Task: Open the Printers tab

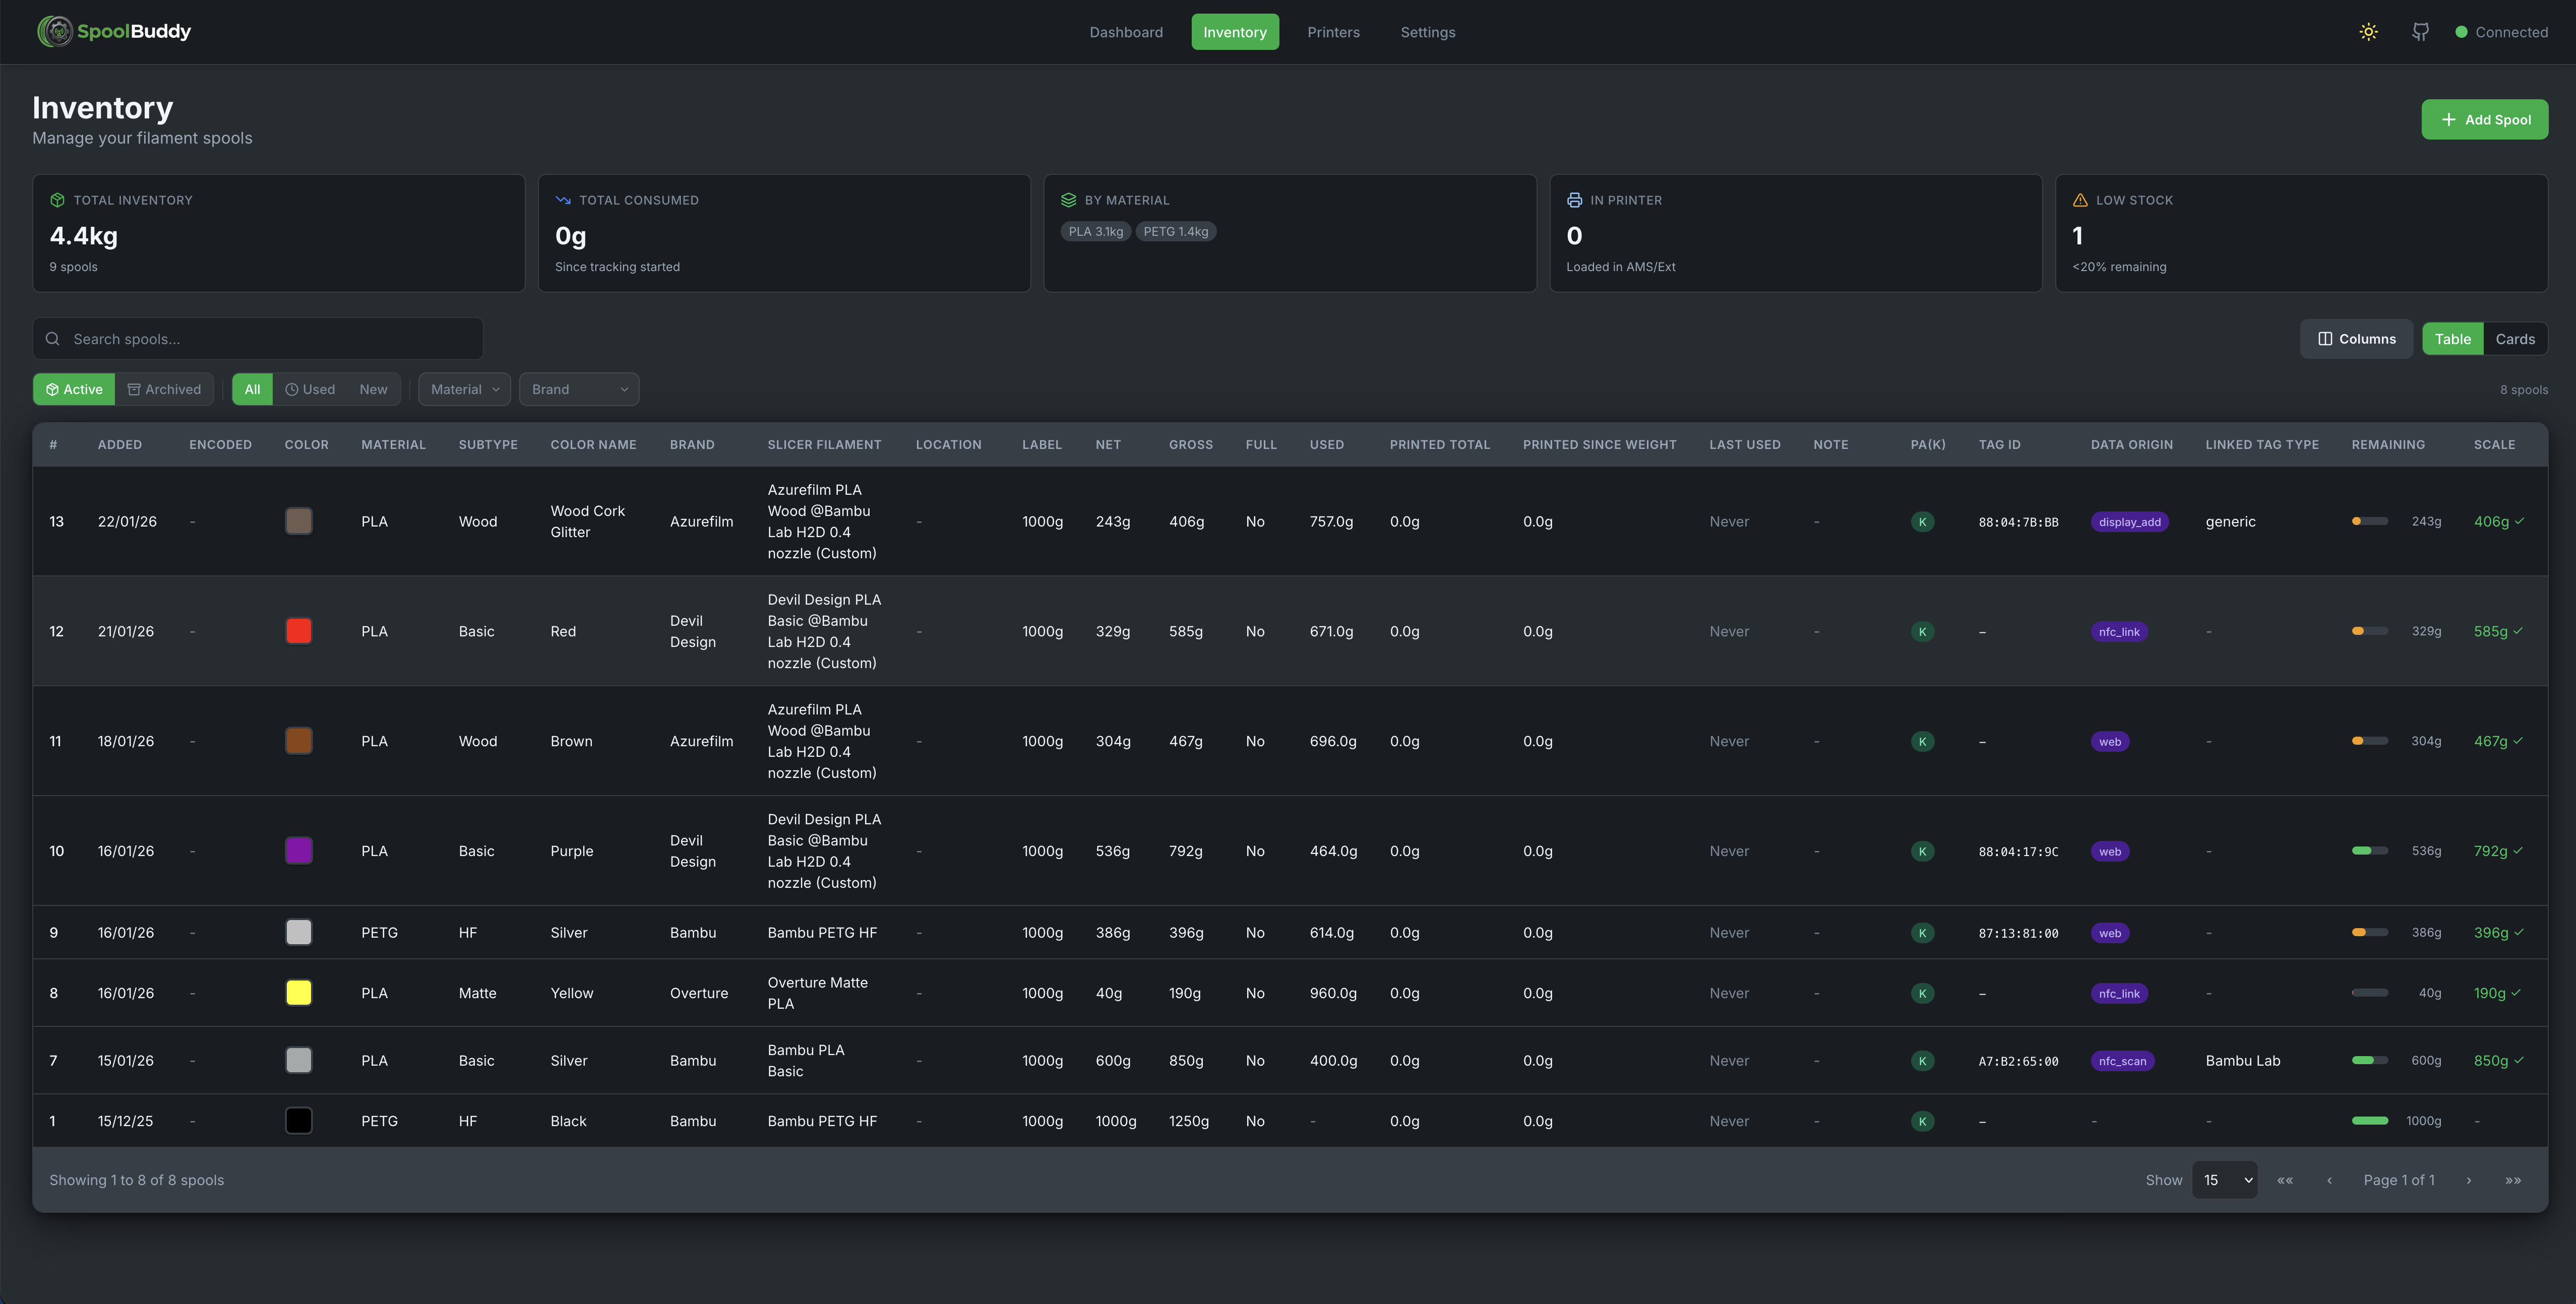Action: point(1333,32)
